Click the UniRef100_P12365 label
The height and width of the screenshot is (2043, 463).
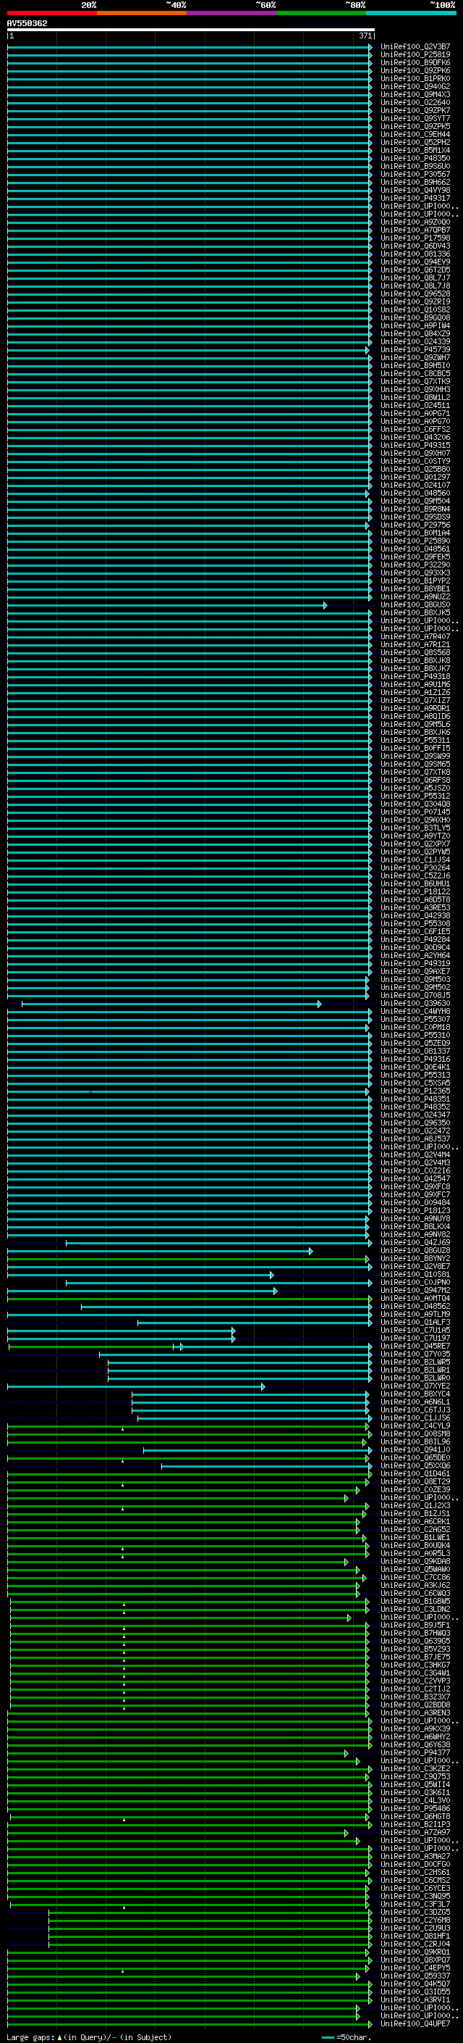pos(415,1091)
